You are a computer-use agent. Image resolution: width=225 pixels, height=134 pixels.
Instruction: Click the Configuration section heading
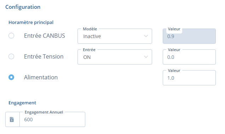[23, 7]
